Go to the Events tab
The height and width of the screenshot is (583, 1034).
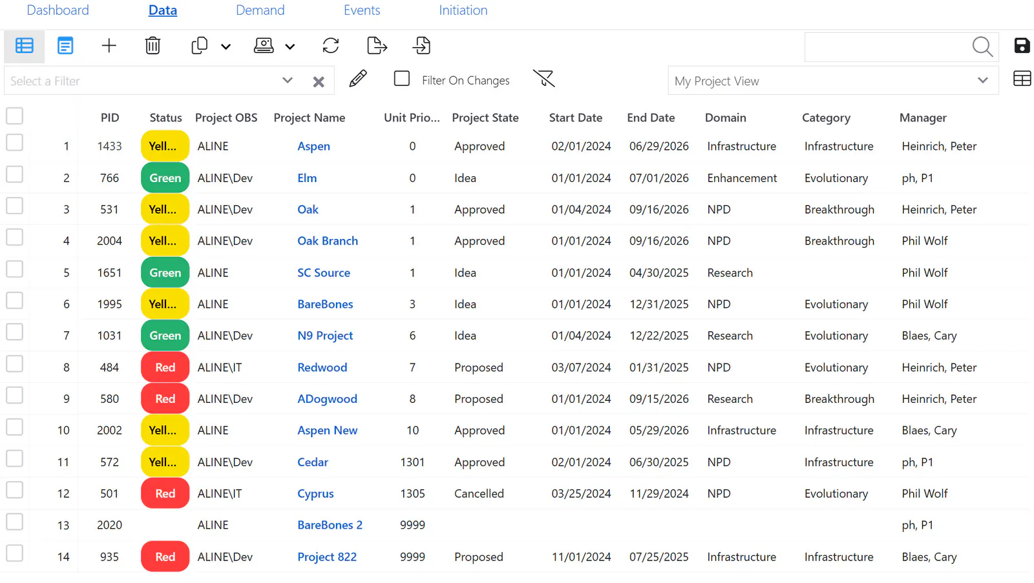[x=362, y=10]
